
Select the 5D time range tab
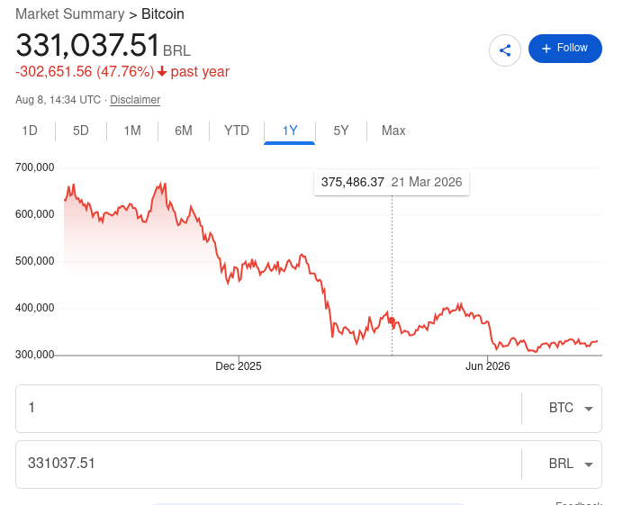(x=80, y=131)
